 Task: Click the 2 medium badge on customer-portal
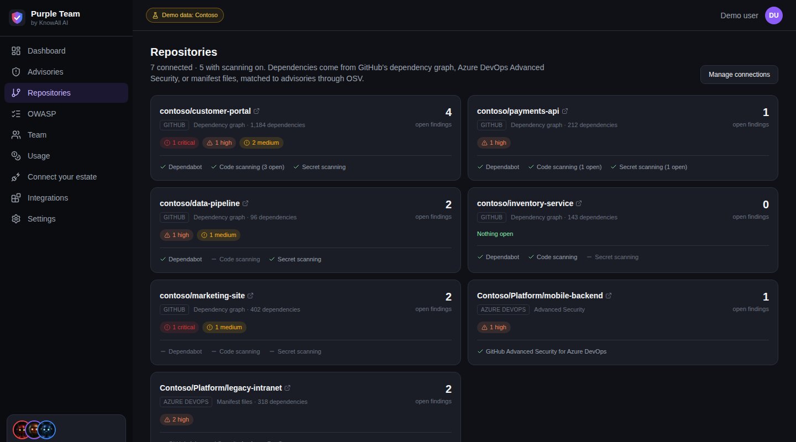(261, 143)
